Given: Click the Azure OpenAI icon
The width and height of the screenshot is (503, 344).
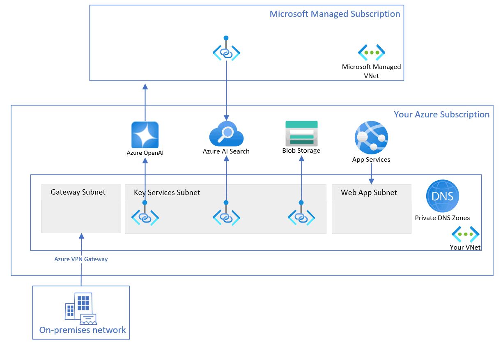Looking at the screenshot, I should (145, 135).
